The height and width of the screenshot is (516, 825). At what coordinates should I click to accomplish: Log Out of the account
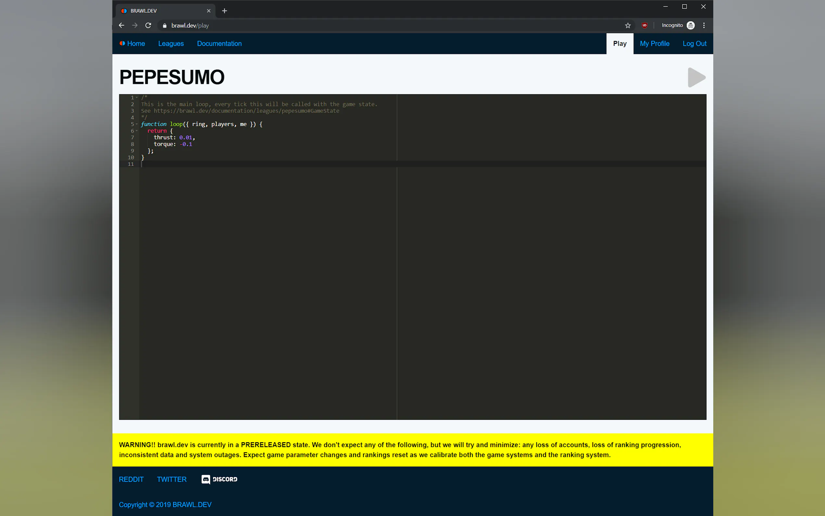click(694, 43)
